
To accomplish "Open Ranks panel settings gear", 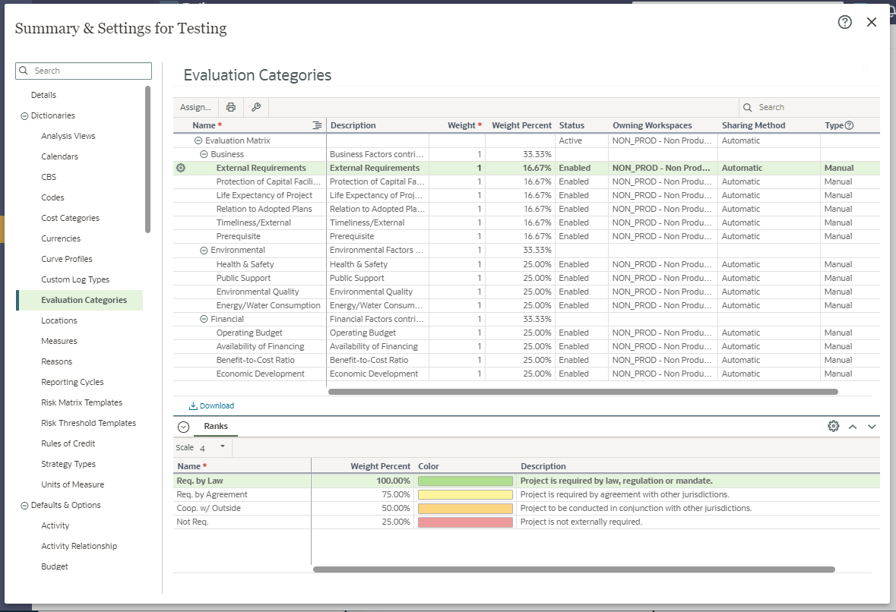I will pyautogui.click(x=833, y=427).
